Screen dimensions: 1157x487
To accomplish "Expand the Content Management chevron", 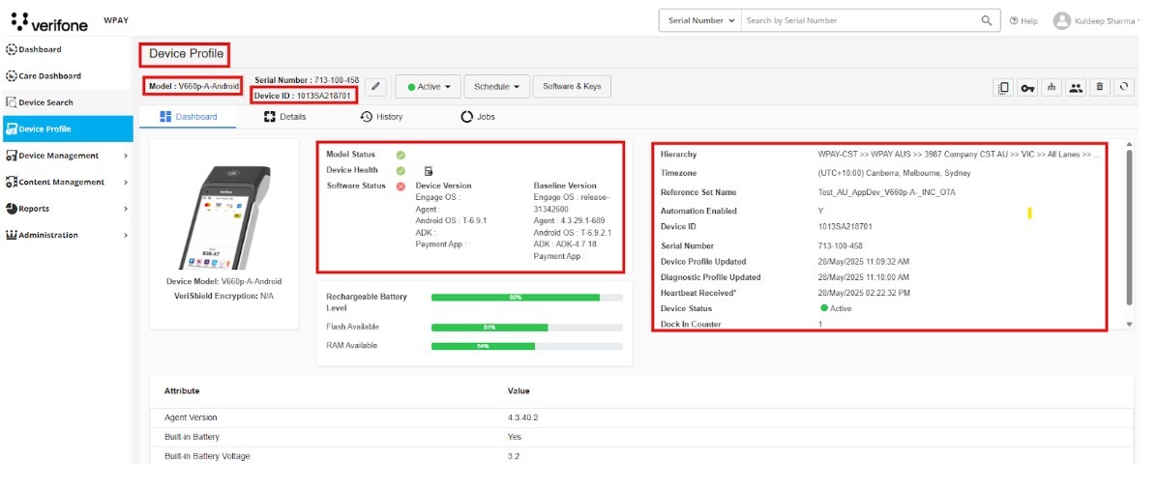I will tap(126, 182).
